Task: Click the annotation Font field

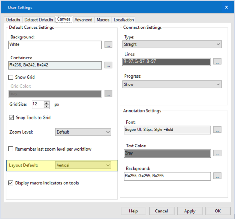Action: click(167, 130)
